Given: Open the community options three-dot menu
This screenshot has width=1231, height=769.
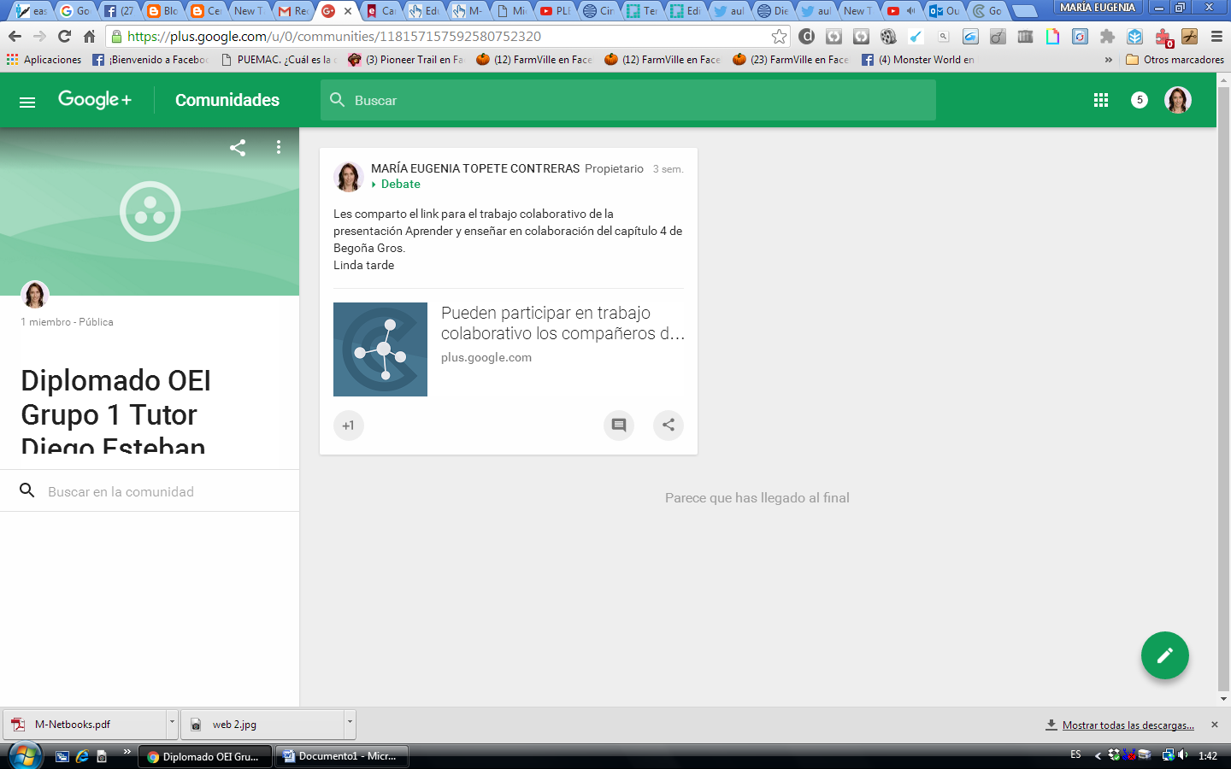Looking at the screenshot, I should (279, 147).
